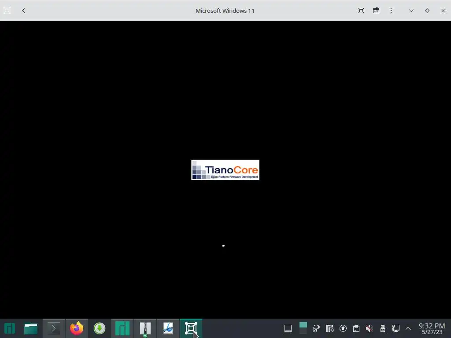Switch to Manjaro green logo taskbar app
451x338 pixels.
(122, 328)
